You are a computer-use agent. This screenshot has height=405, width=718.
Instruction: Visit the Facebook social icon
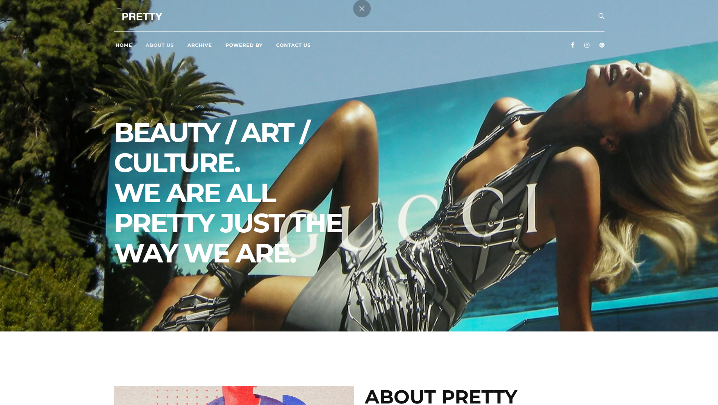572,45
